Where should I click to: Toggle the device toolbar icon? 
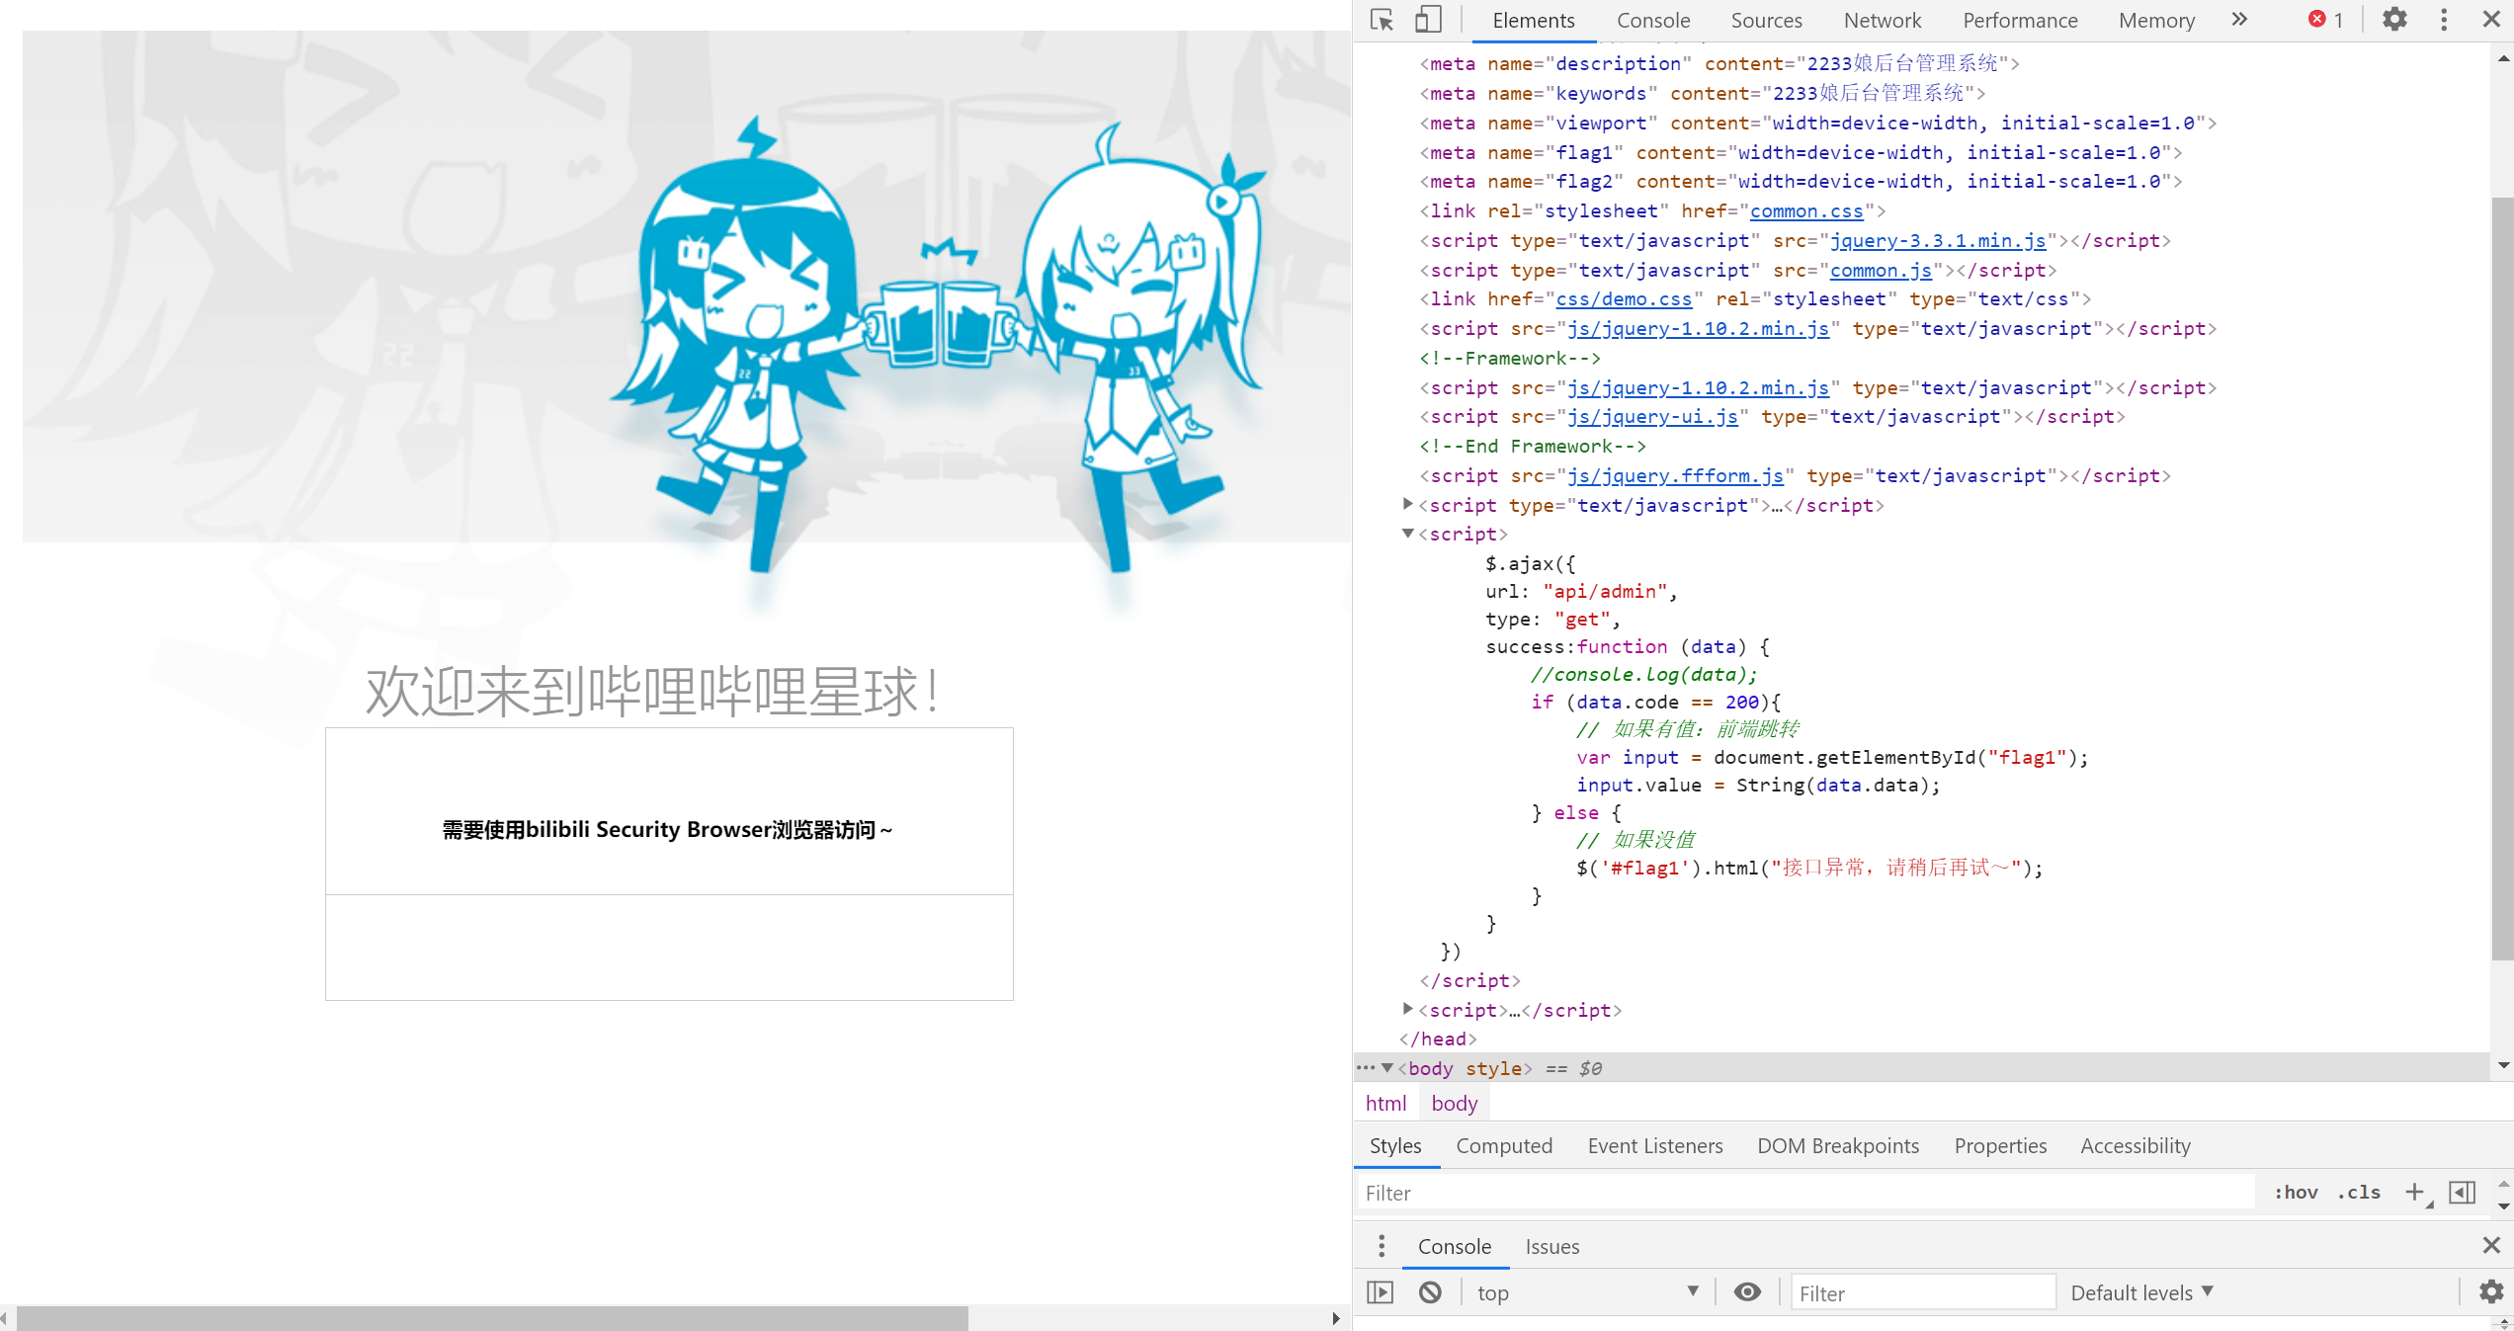point(1428,20)
